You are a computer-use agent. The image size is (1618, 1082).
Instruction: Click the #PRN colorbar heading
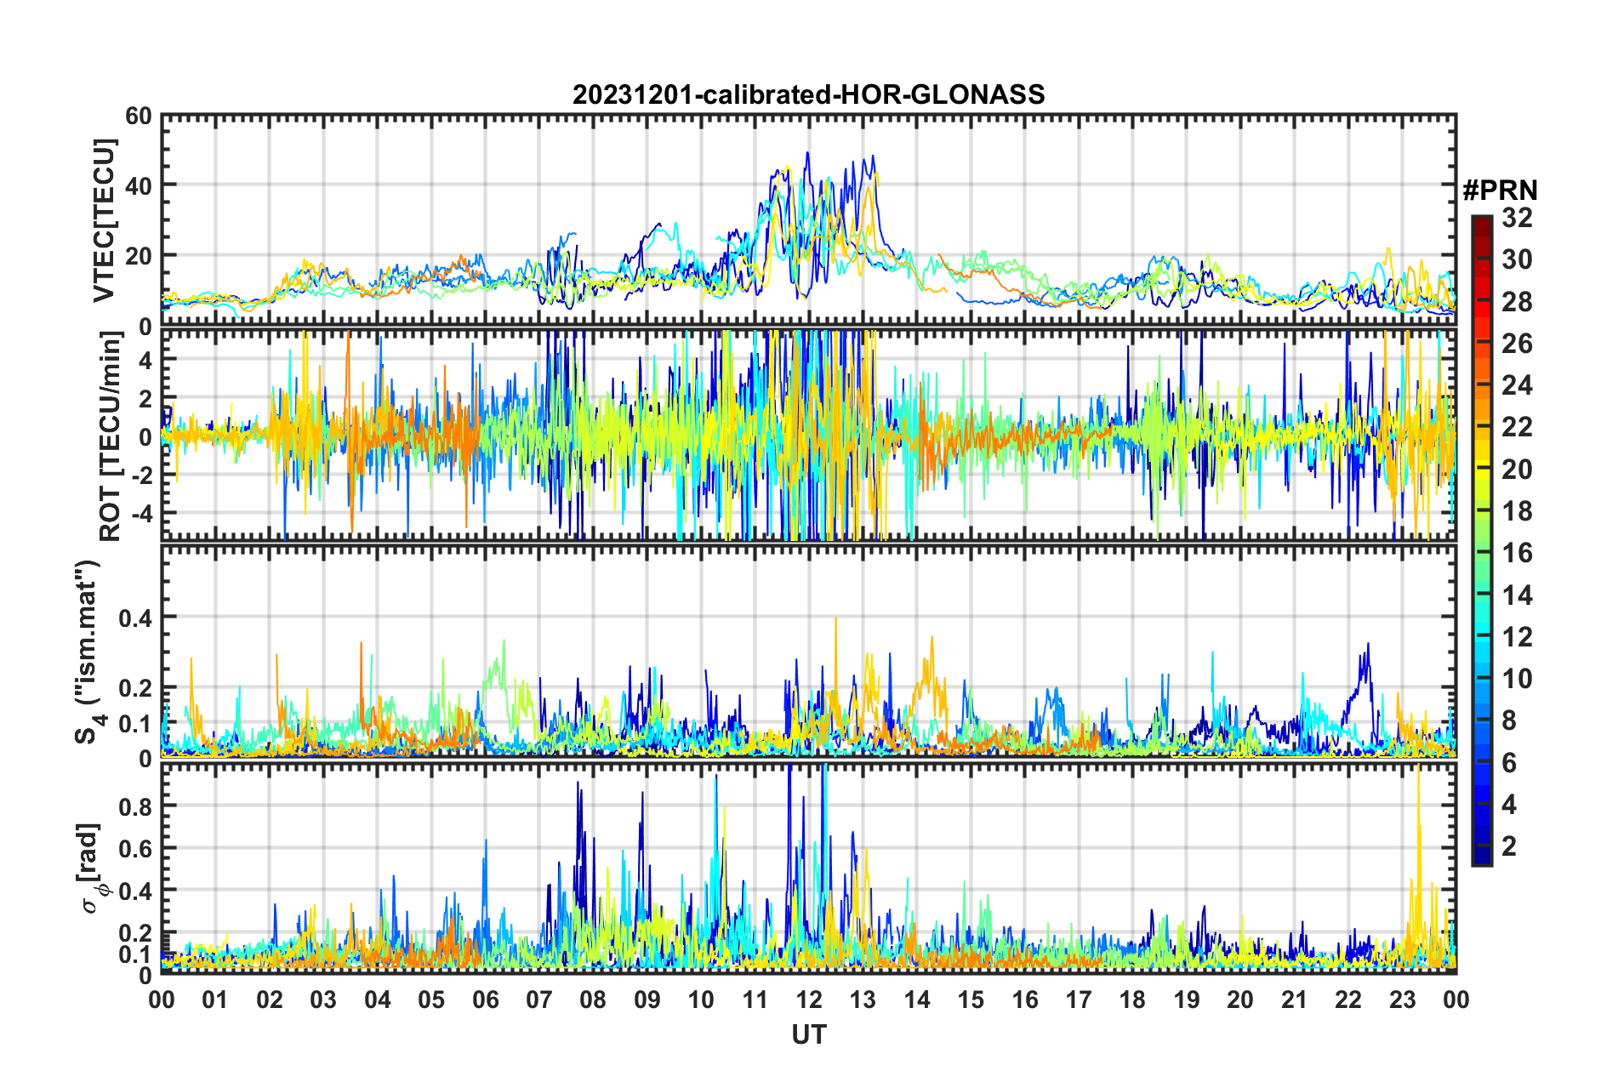[1499, 190]
